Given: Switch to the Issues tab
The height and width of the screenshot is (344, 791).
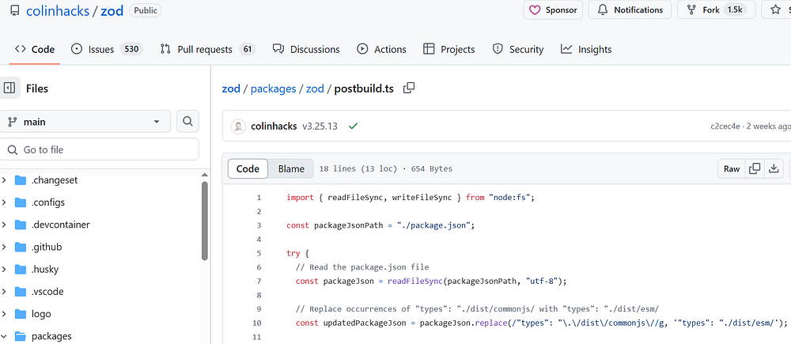Looking at the screenshot, I should pos(107,49).
